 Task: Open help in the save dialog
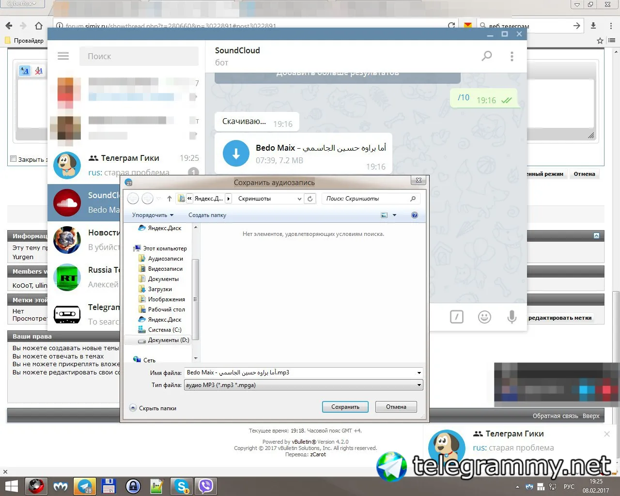415,215
